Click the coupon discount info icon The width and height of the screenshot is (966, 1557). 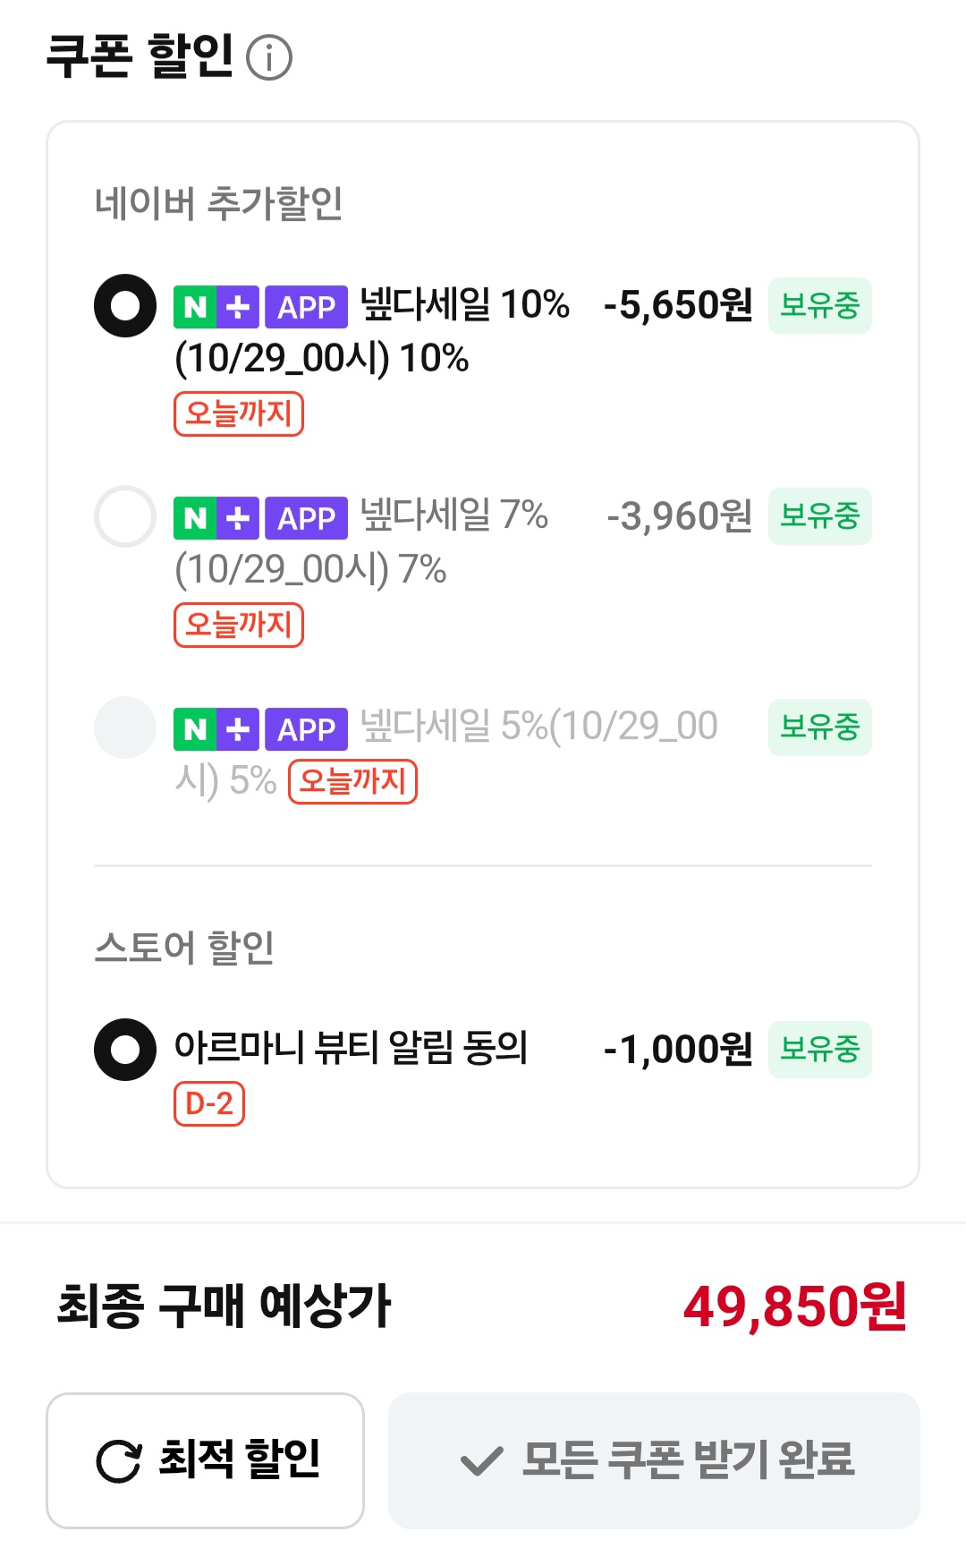269,58
